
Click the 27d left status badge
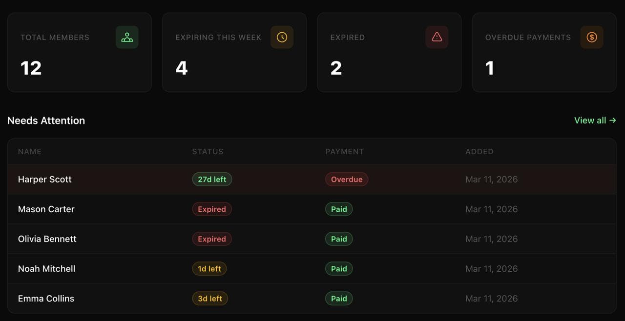212,179
